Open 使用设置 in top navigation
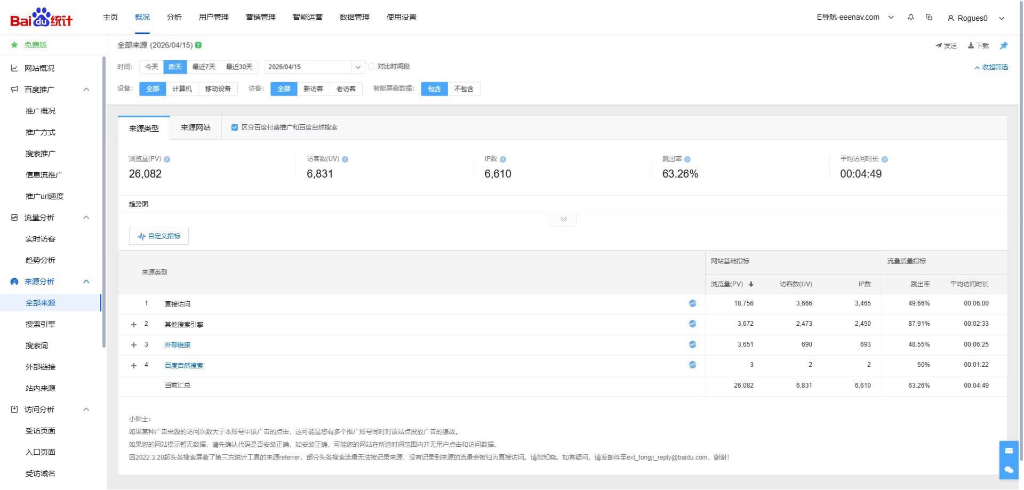The height and width of the screenshot is (490, 1024). coord(402,17)
